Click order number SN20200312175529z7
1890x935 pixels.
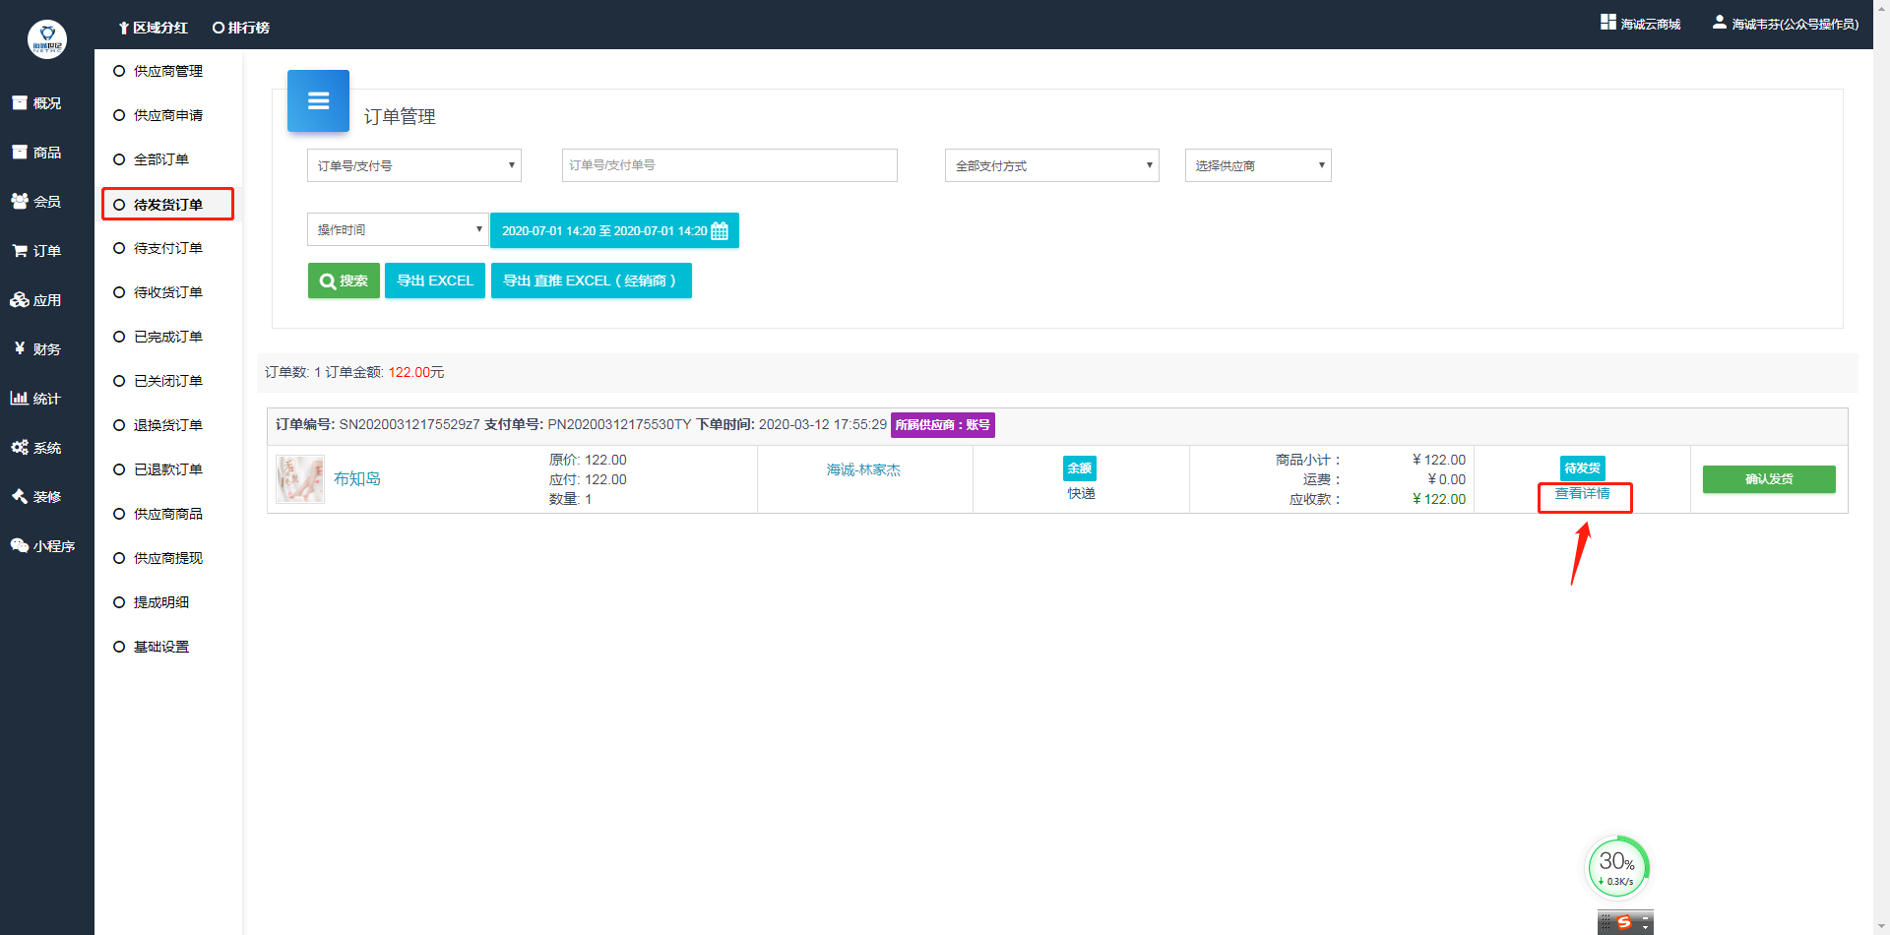click(x=409, y=425)
